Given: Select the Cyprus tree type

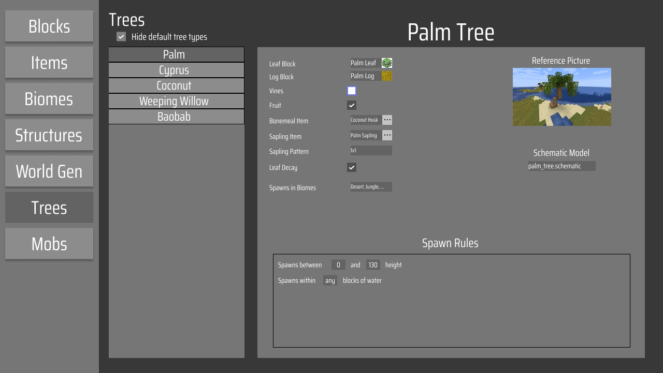Looking at the screenshot, I should (x=176, y=69).
